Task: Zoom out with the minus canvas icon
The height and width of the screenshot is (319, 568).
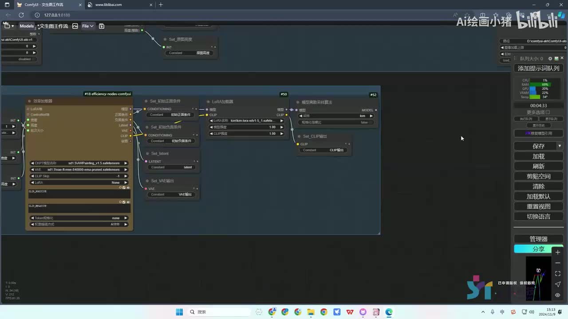Action: [x=558, y=263]
